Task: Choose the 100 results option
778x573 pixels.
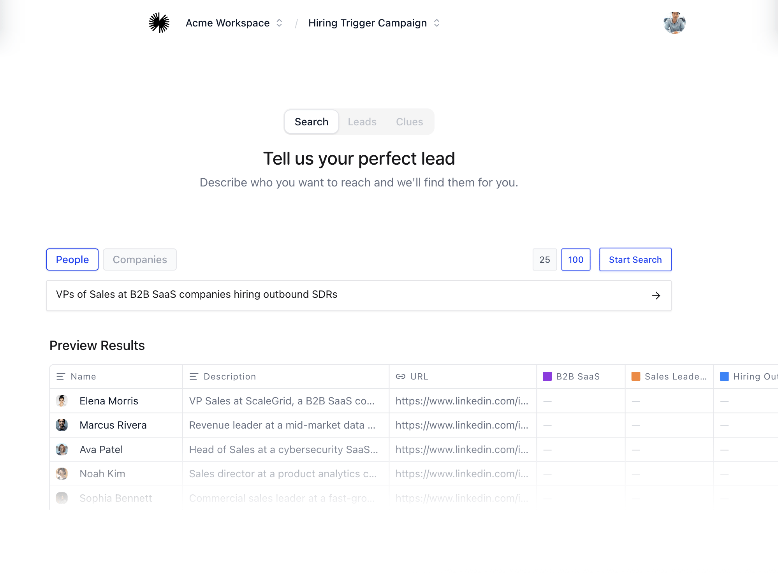Action: click(x=576, y=260)
